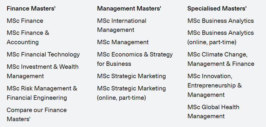266x127 pixels.
Task: Open the full-time MSc Strategic Marketing link
Action: pos(131,76)
